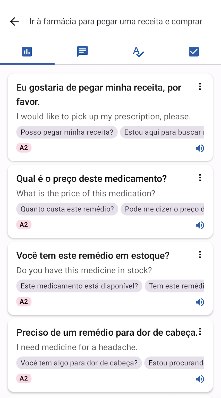Play audio for 'Preciso de um remédio' phrase
Image resolution: width=221 pixels, height=398 pixels.
tap(200, 379)
